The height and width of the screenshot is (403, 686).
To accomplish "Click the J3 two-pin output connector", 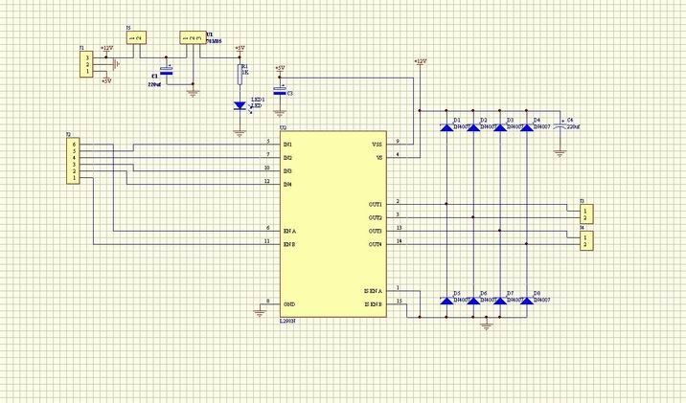I will tap(586, 213).
